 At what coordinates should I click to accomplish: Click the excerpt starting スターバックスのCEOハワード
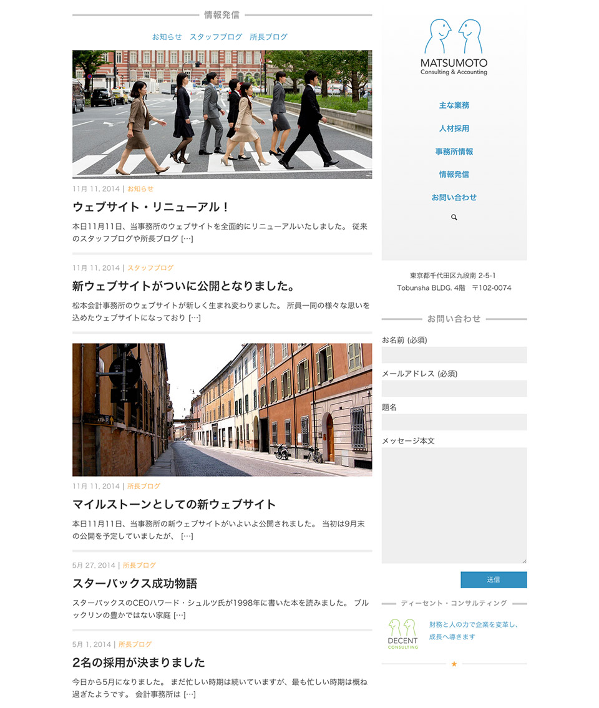220,609
